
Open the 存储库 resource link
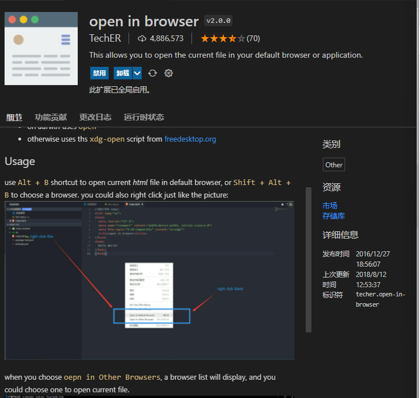pyautogui.click(x=334, y=216)
